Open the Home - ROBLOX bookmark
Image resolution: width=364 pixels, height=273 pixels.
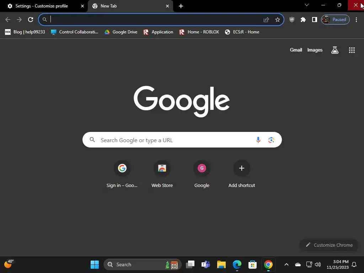pyautogui.click(x=199, y=32)
